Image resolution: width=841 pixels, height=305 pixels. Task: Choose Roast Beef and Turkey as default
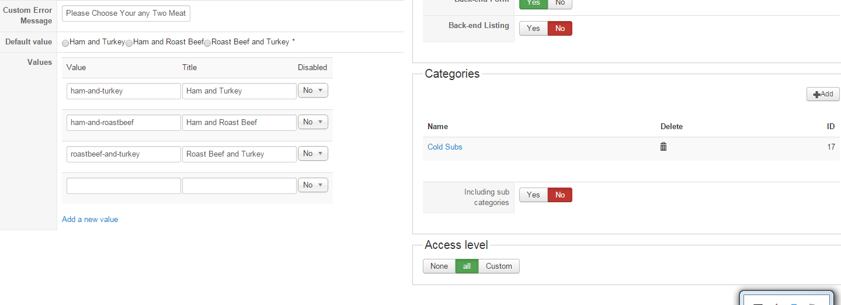(x=207, y=43)
